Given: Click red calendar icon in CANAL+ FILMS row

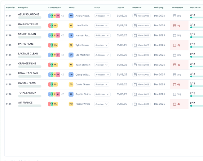Looking at the screenshot, I should point(175,84).
